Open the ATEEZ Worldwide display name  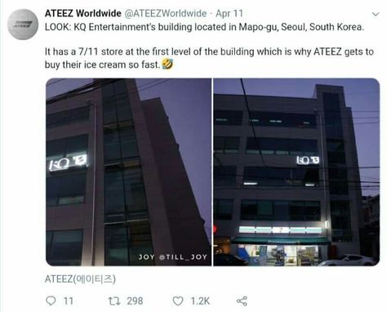point(83,13)
